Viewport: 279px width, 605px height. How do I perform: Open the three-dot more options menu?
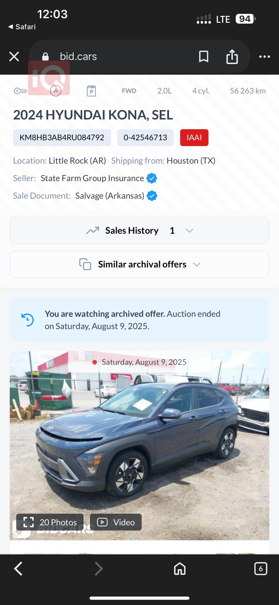point(264,57)
